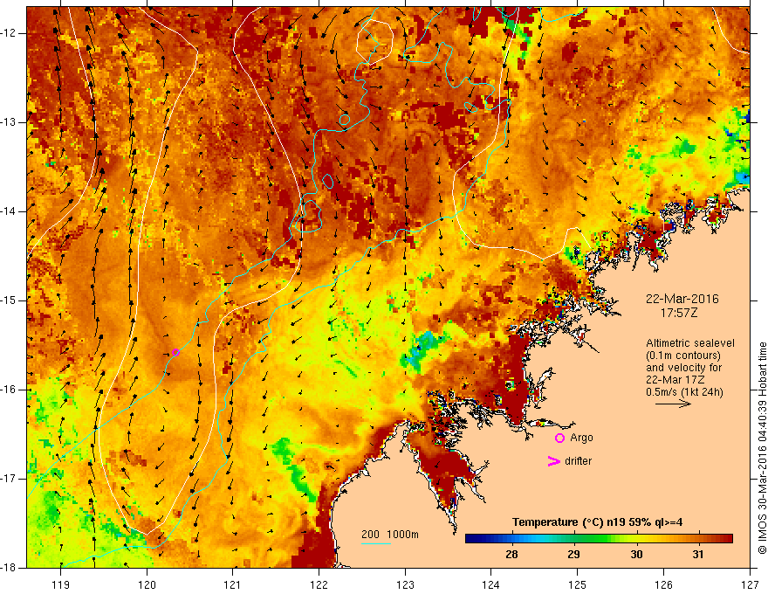Viewport: 768px width, 594px height.
Task: Click the velocity scale arrow in the legend
Action: point(673,404)
